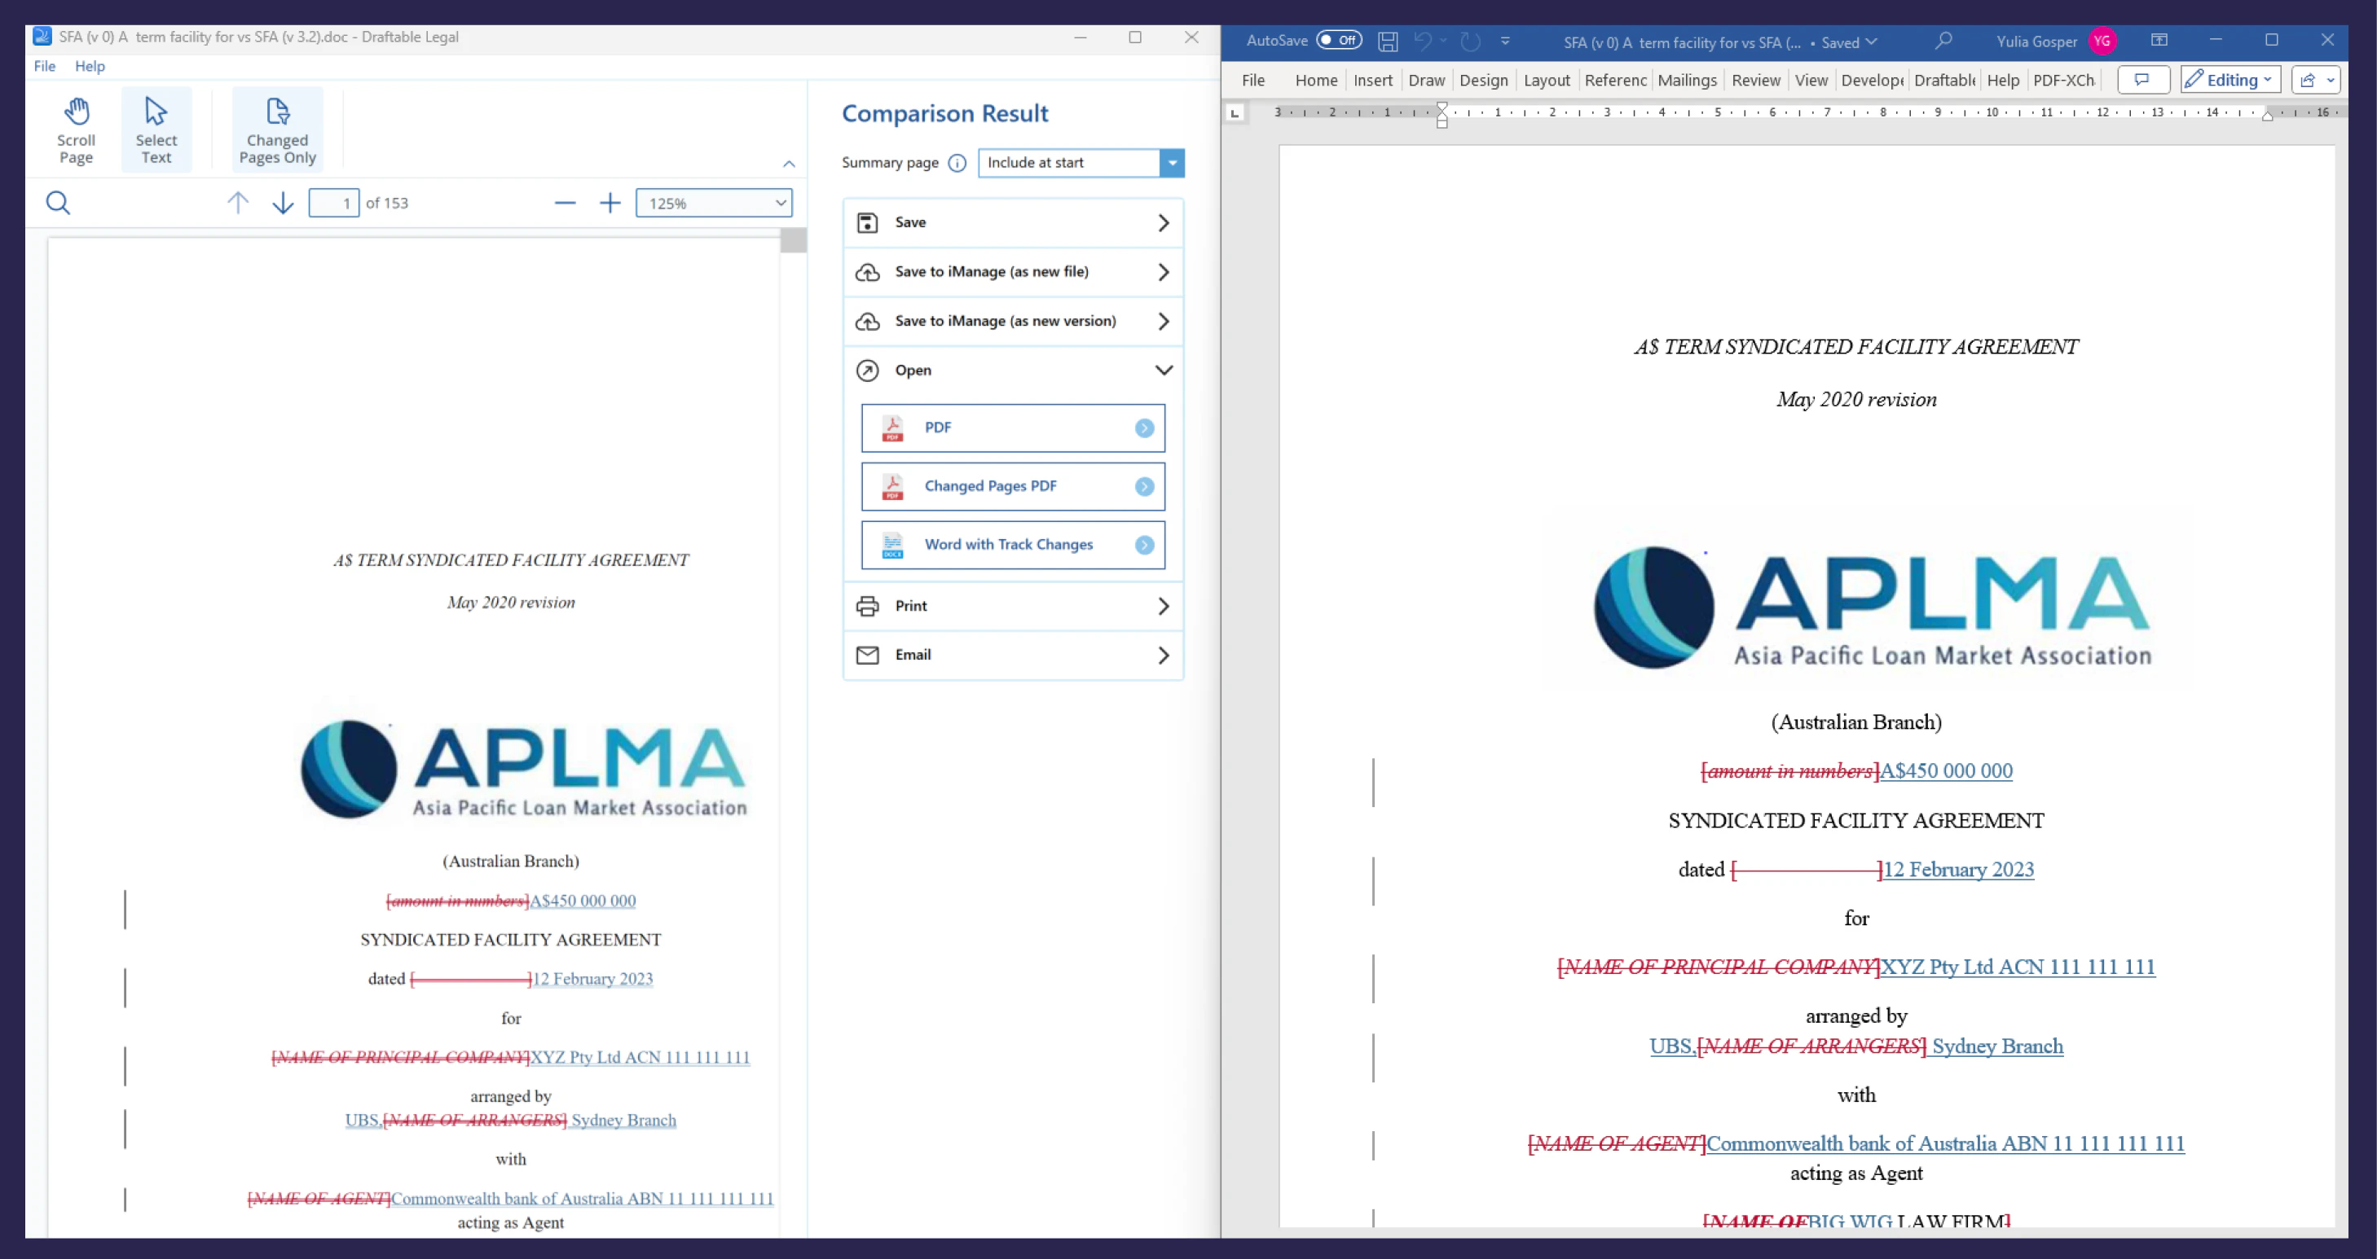
Task: Enable Changed Pages Only view
Action: 276,129
